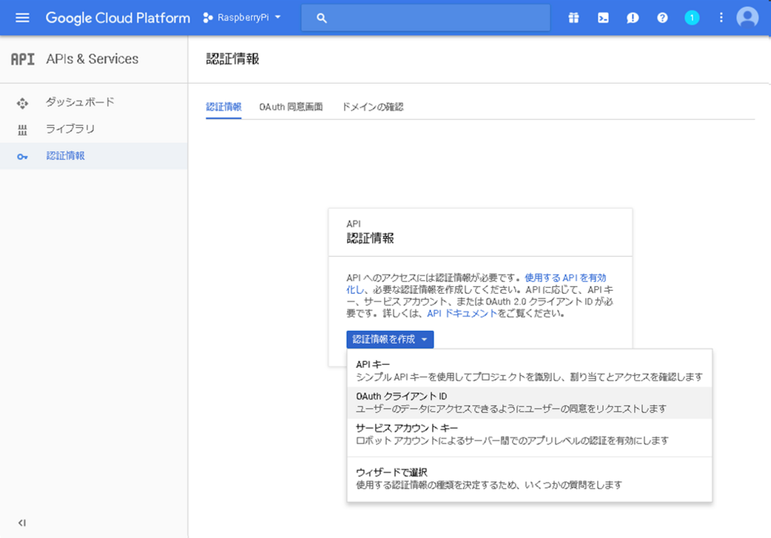Screen dimensions: 771x538
Task: Click the project hexagon icon beside RaspberryPi
Action: coord(208,18)
